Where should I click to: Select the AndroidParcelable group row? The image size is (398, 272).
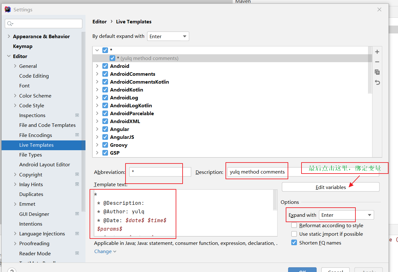(232, 113)
